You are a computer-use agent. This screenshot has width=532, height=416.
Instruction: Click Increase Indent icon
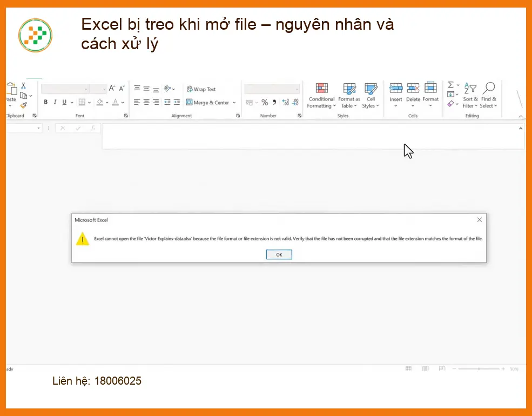click(177, 102)
